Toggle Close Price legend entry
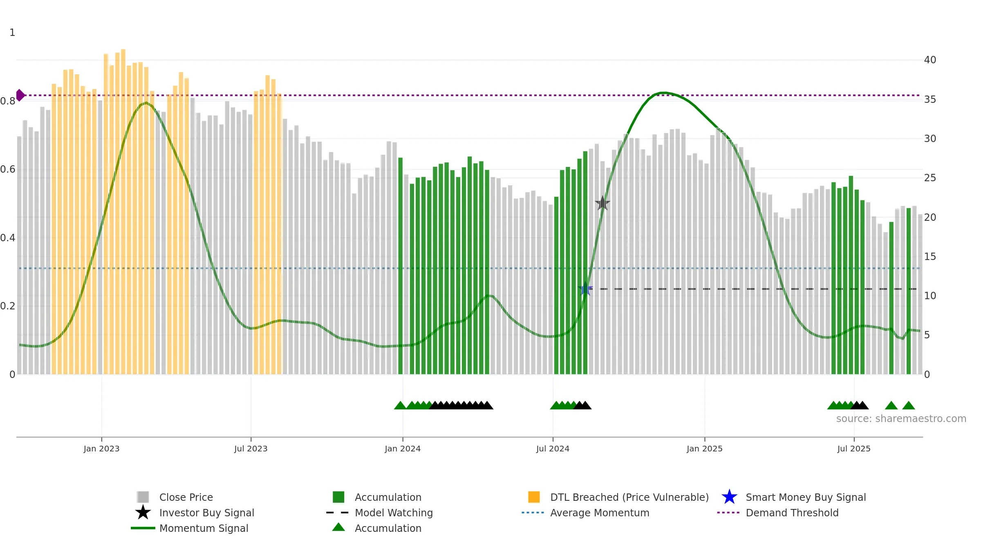 click(186, 497)
